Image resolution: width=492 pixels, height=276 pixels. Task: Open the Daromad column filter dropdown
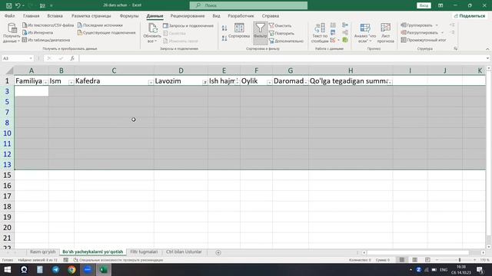pos(306,82)
